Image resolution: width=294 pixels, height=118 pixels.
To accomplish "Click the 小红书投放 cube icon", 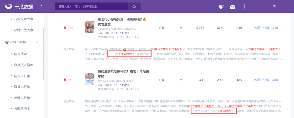I will (x=7, y=42).
